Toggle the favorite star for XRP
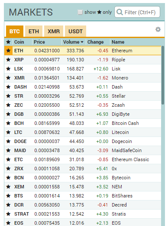168x226 pixels. (x=8, y=60)
